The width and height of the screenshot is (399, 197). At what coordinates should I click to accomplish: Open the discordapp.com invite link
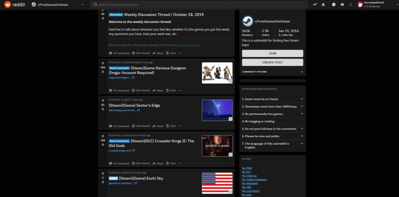(124, 110)
